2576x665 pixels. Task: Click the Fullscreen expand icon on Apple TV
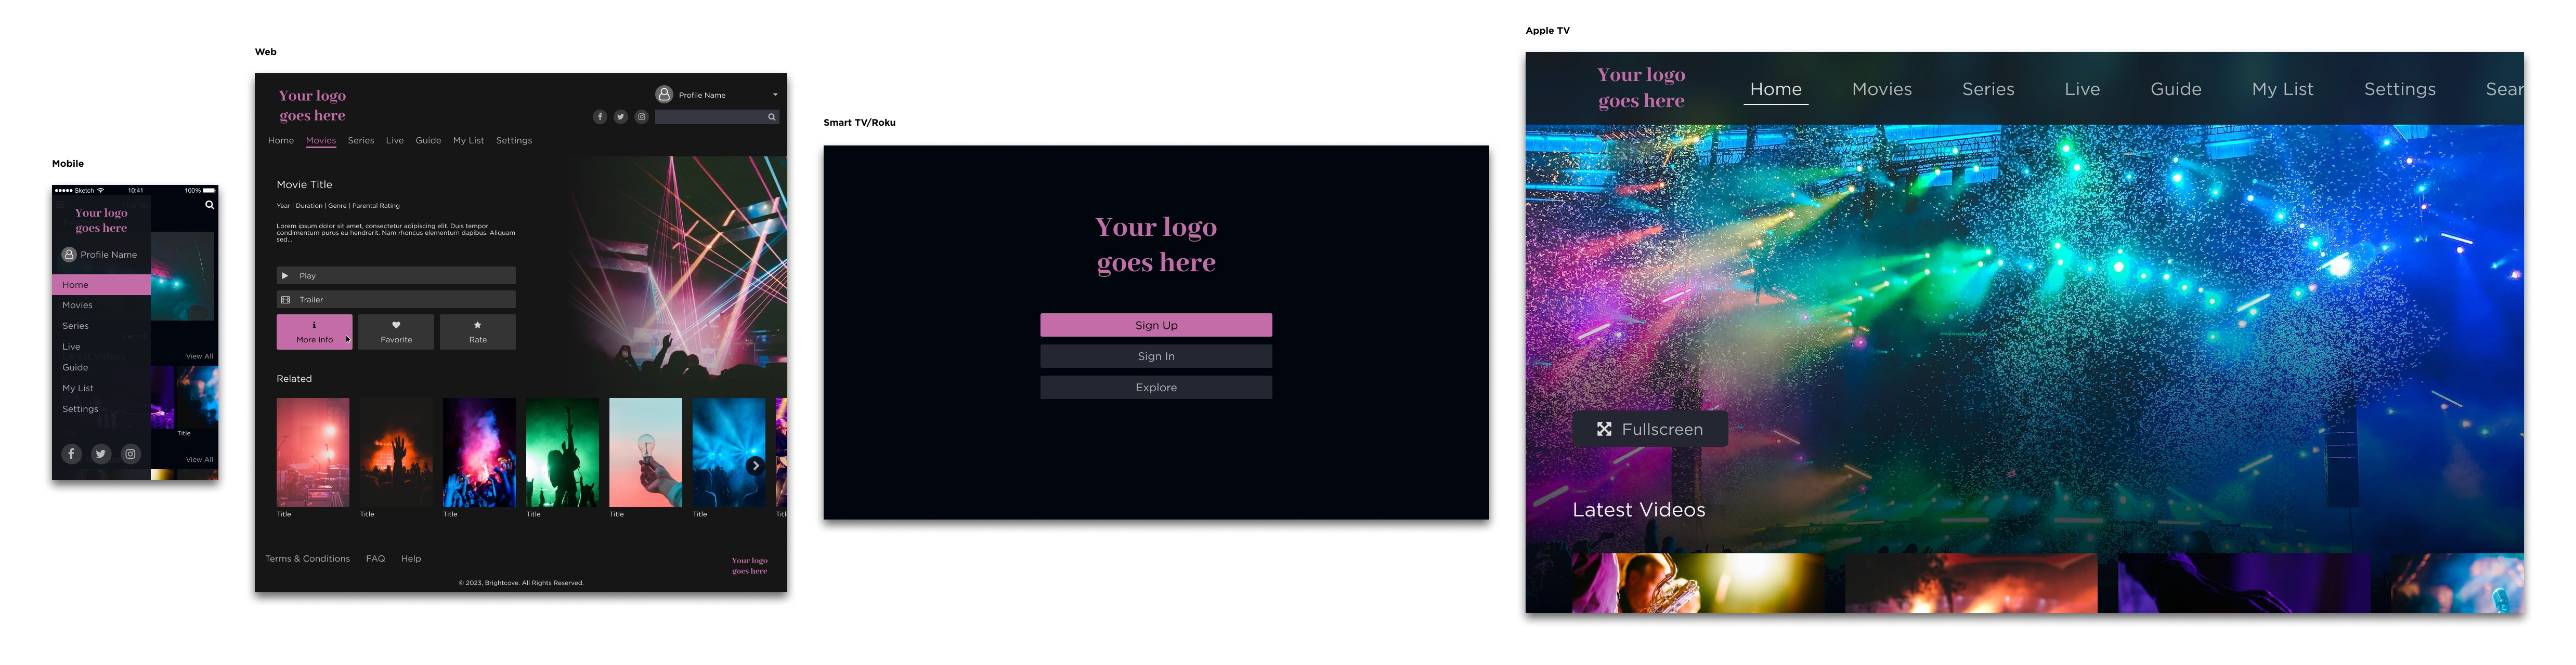click(x=1604, y=429)
